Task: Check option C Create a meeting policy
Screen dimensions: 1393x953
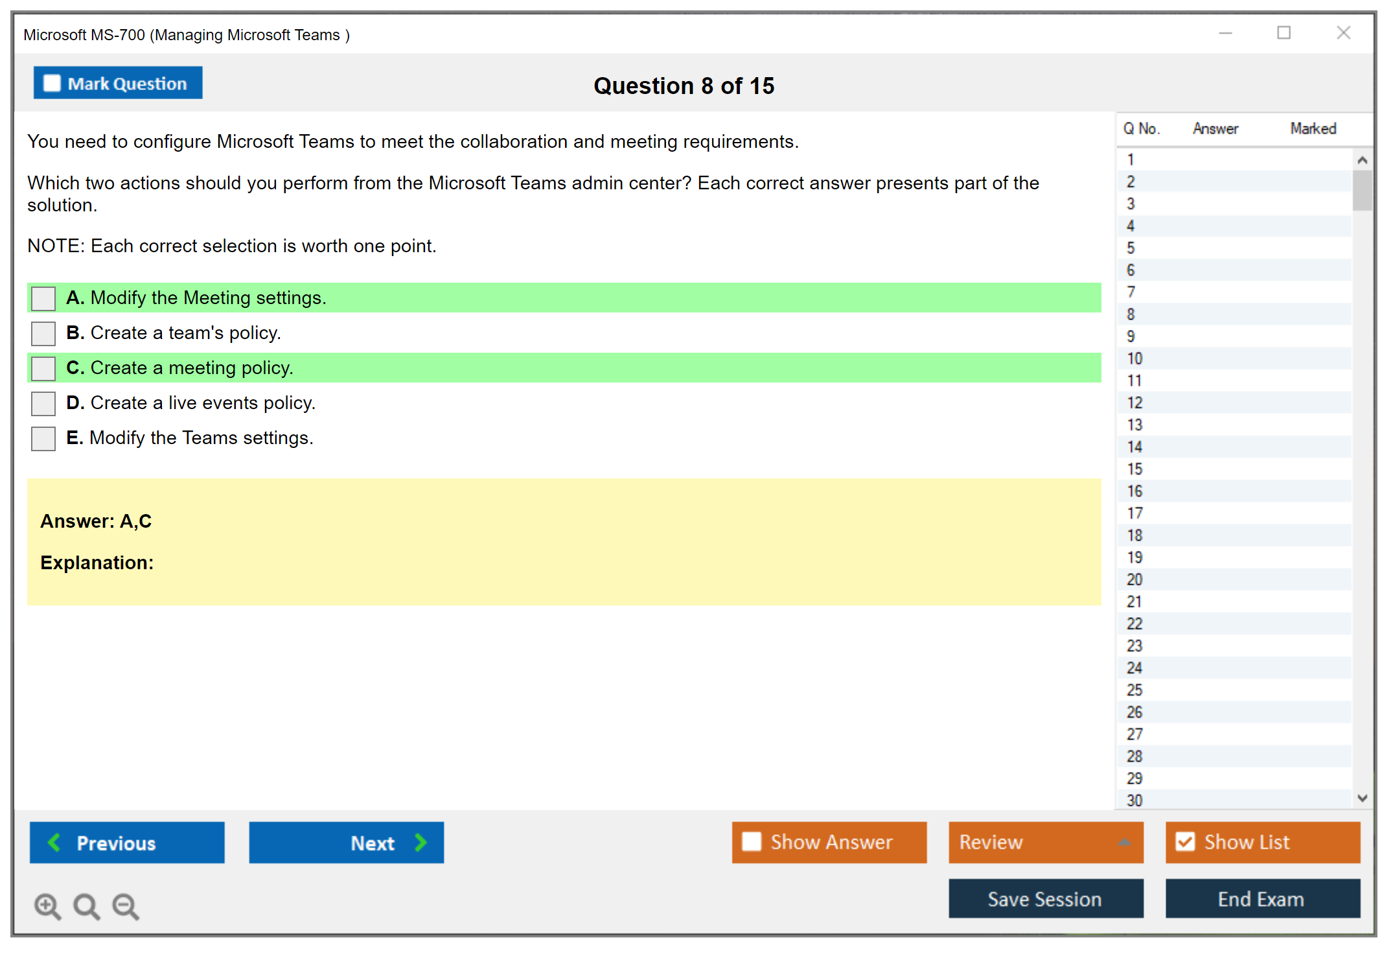Action: pos(43,368)
